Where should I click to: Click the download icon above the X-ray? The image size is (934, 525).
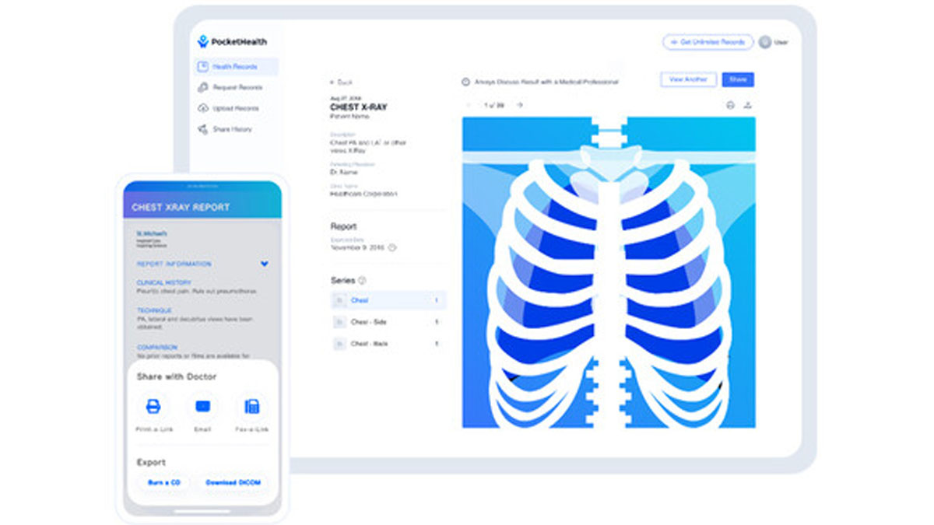[748, 105]
